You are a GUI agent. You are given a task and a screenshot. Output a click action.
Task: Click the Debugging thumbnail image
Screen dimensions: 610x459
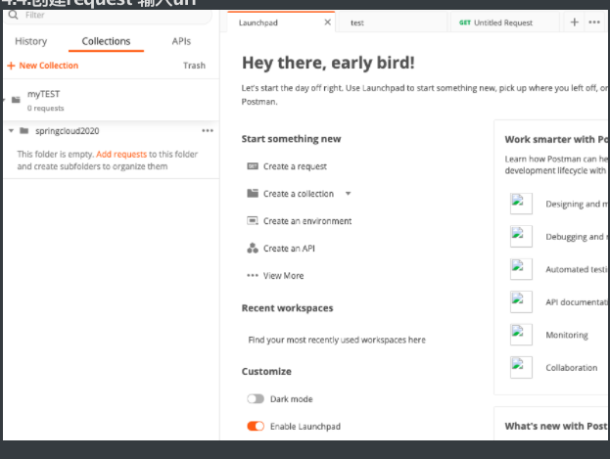(521, 236)
